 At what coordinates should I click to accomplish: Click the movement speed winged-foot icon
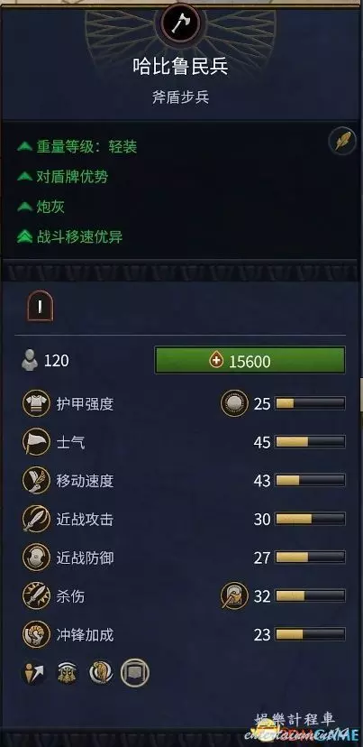[x=36, y=481]
